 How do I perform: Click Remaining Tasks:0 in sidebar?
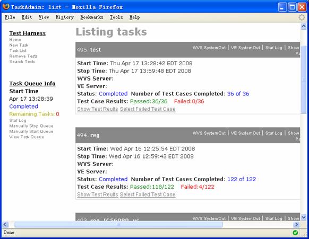[x=35, y=114]
